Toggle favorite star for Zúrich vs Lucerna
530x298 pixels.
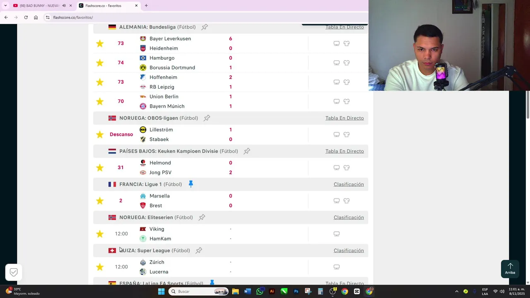click(100, 267)
